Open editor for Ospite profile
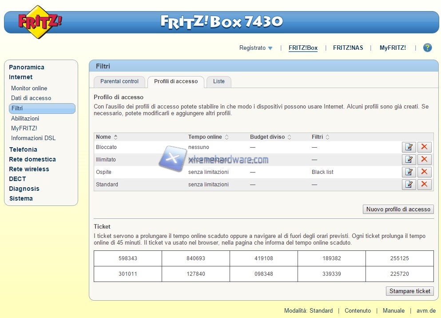Image resolution: width=441 pixels, height=318 pixels. coord(409,172)
